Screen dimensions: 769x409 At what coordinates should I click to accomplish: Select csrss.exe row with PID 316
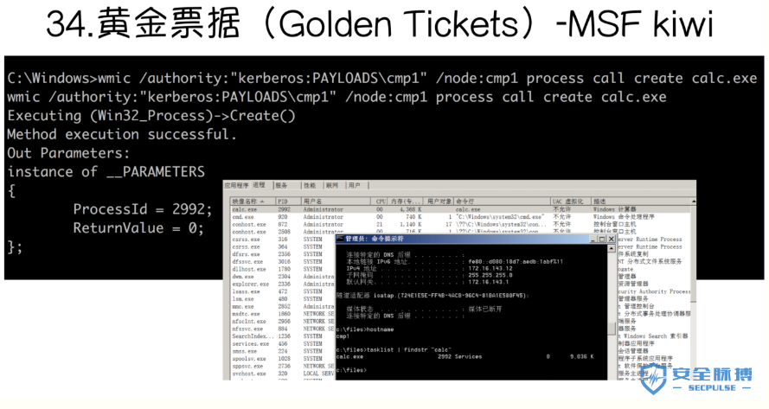click(x=283, y=240)
